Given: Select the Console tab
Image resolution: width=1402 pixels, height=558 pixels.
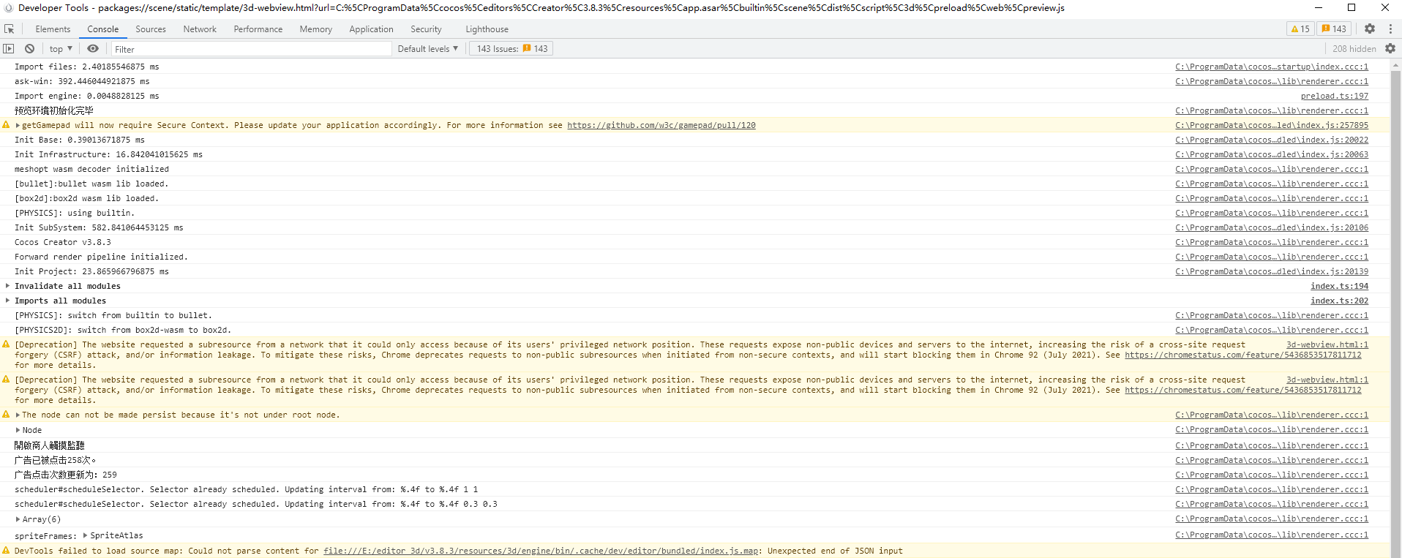Looking at the screenshot, I should [102, 29].
